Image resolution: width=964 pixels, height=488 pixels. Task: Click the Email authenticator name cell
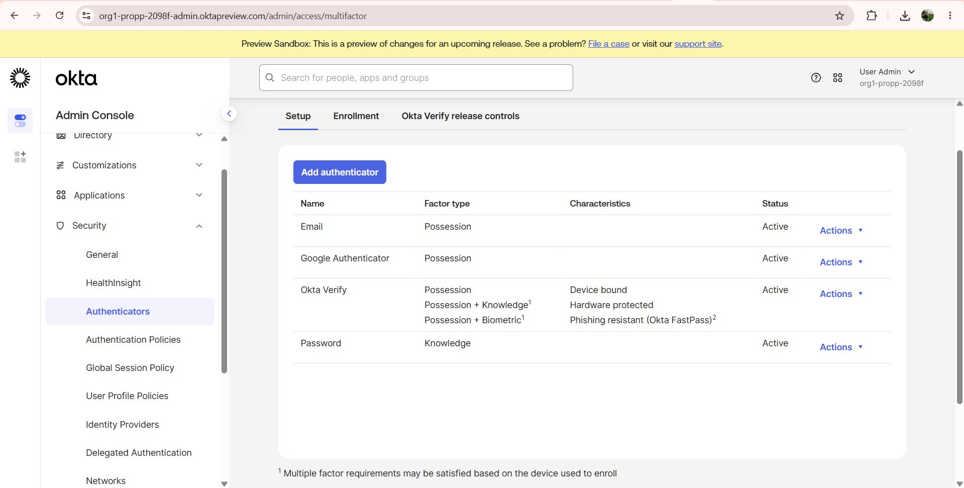click(311, 227)
